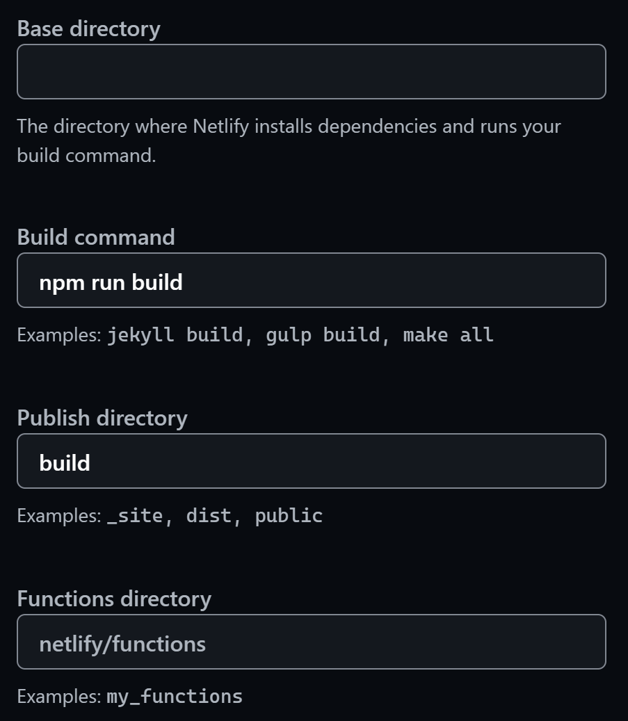Click the Build command label
This screenshot has width=628, height=721.
click(96, 237)
